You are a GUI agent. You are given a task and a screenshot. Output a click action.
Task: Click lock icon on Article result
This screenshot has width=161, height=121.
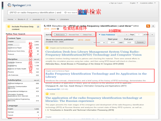coord(47,94)
